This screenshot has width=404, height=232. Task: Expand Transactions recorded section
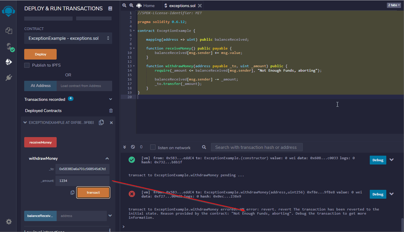click(111, 99)
